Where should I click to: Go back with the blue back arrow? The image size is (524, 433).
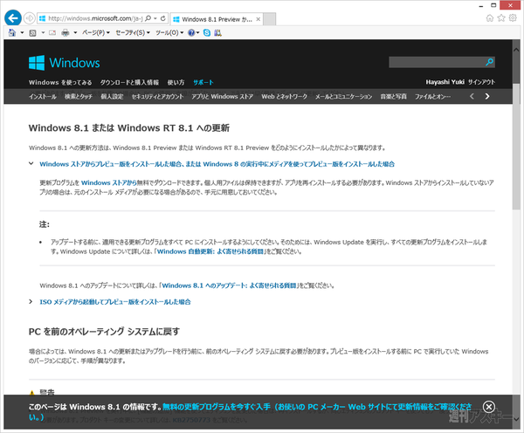coord(13,18)
